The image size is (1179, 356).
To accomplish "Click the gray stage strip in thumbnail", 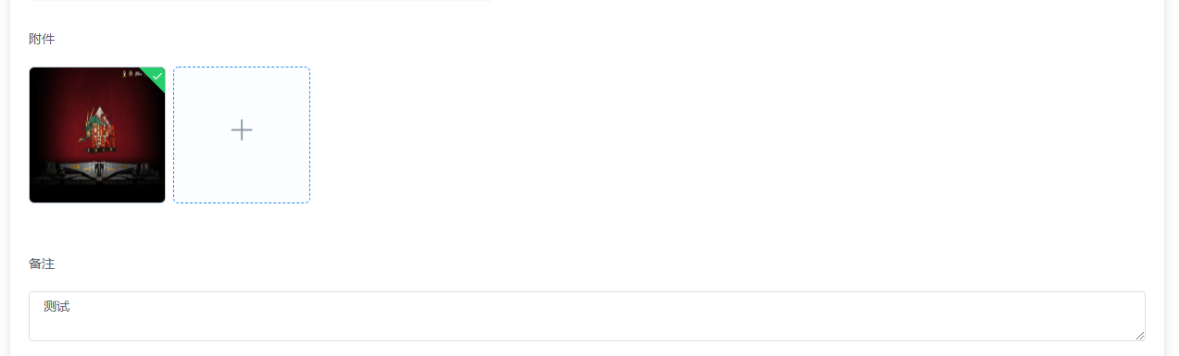I will point(97,169).
